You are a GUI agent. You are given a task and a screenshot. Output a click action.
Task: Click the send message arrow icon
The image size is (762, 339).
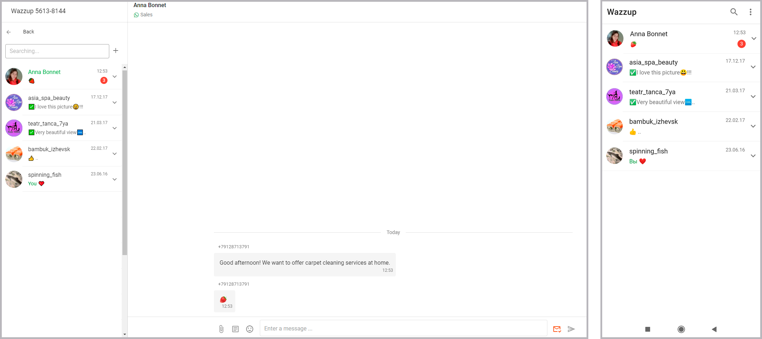[571, 329]
